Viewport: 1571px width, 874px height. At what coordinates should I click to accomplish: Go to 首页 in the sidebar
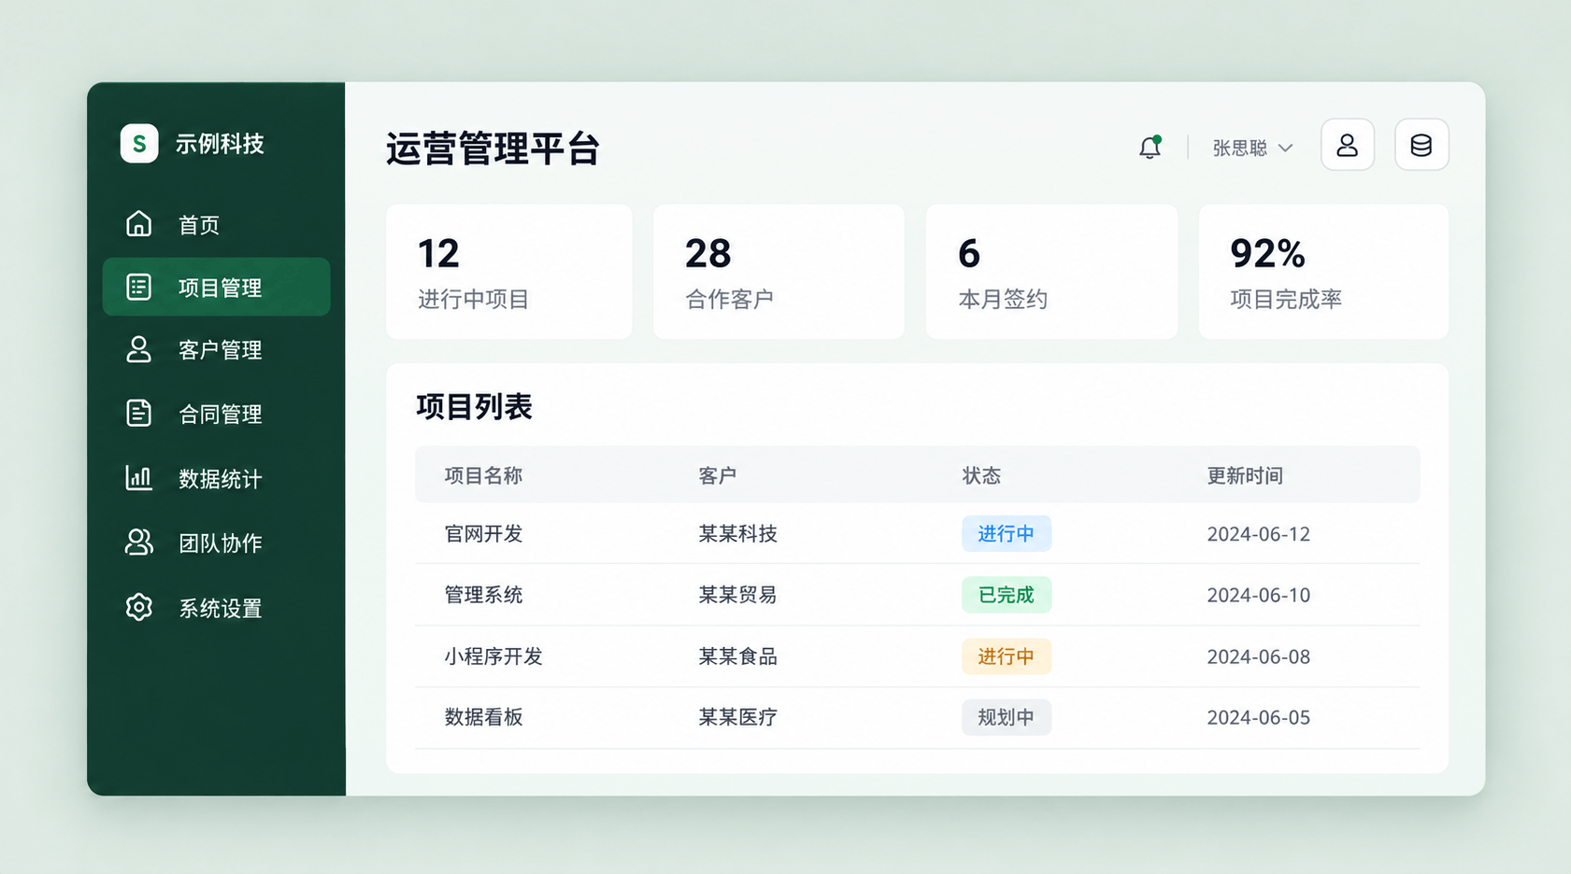(216, 224)
